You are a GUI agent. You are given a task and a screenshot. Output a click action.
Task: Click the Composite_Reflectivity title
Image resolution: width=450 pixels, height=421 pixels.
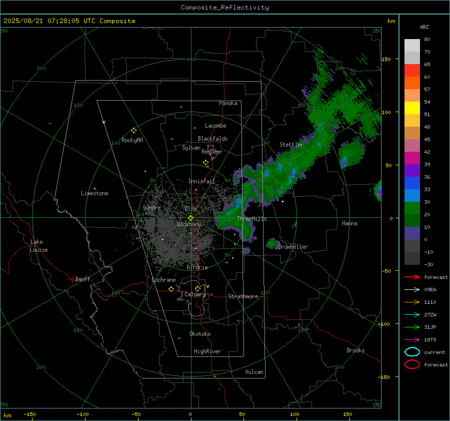coord(224,8)
